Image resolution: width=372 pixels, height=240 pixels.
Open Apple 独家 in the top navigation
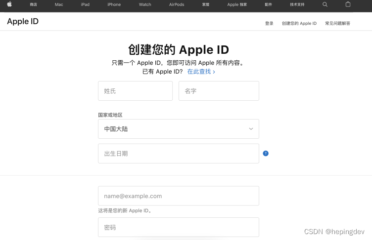coord(237,4)
